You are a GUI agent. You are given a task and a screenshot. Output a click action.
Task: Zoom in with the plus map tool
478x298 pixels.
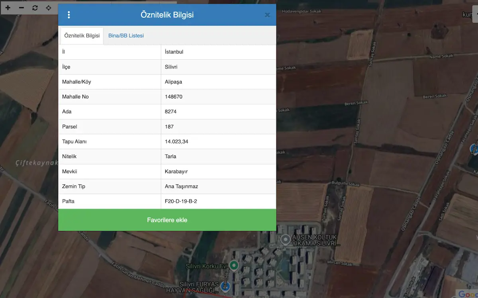[8, 8]
